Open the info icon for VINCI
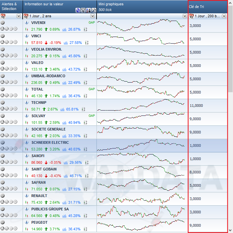 pos(27,36)
